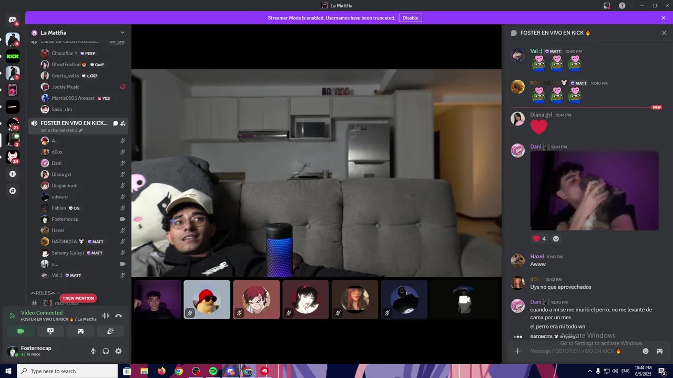Add a server with plus icon
The image size is (673, 378).
13,174
